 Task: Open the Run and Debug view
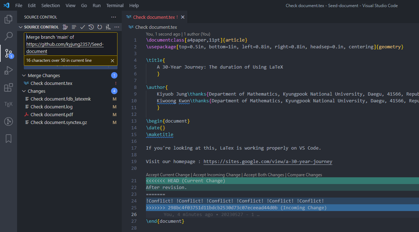pos(9,70)
